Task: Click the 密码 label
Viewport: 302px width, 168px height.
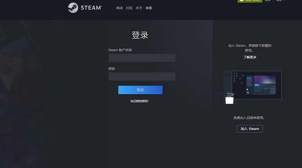Action: pyautogui.click(x=112, y=69)
